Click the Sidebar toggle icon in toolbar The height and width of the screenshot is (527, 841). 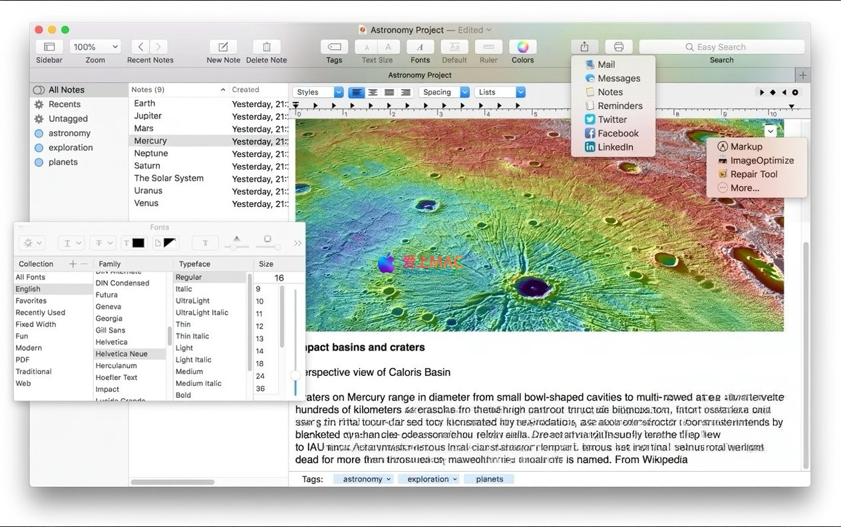(x=49, y=47)
